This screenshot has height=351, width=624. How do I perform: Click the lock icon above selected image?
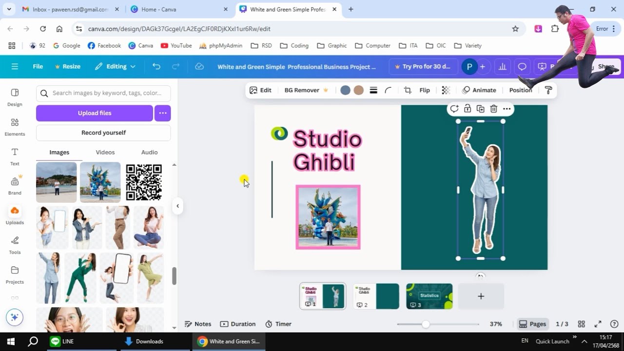point(467,109)
